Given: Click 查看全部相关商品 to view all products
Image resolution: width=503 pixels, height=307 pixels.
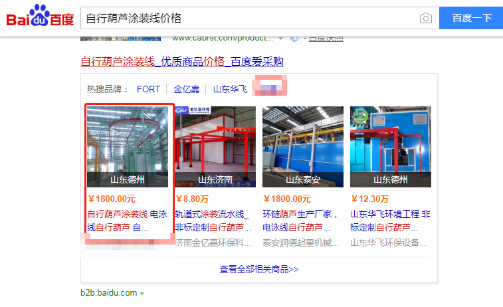Looking at the screenshot, I should tap(258, 269).
